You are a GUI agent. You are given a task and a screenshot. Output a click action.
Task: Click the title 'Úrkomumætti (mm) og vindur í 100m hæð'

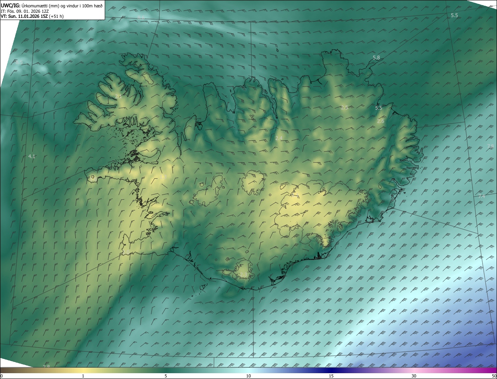click(63, 5)
